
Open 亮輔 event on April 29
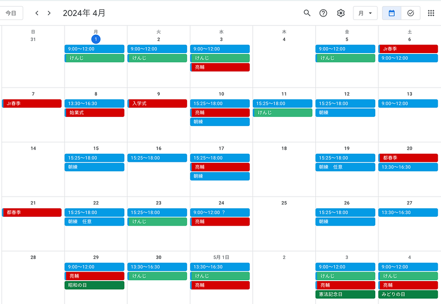point(94,276)
